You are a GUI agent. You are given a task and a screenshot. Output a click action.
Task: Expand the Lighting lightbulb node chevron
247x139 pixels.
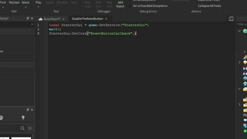(x=239, y=63)
